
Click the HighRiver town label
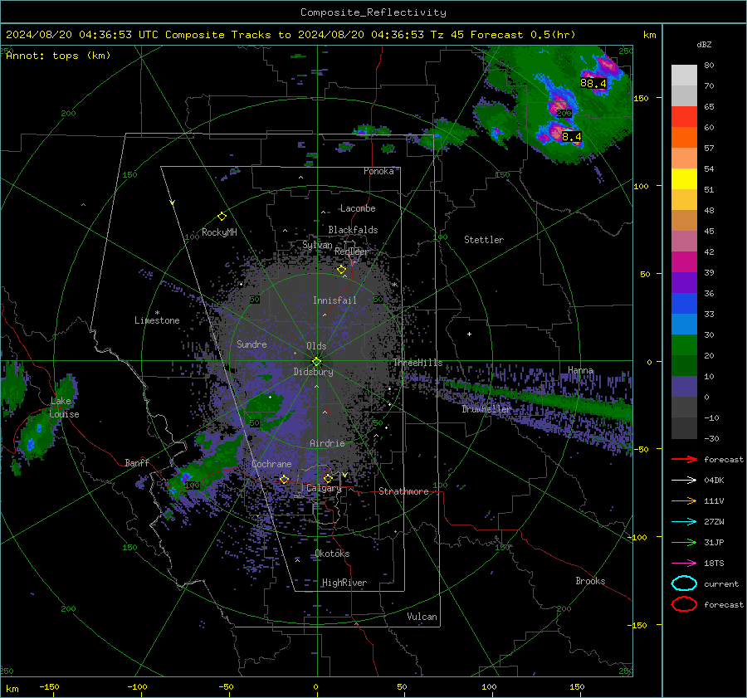coord(344,583)
